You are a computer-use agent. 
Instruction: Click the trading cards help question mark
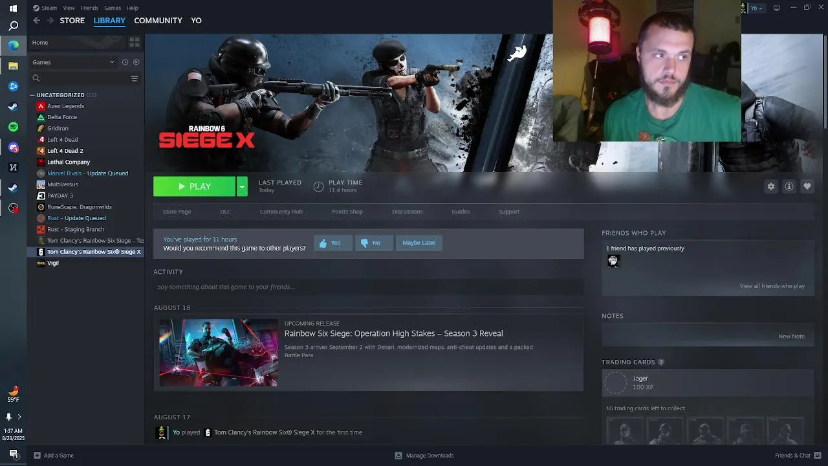pyautogui.click(x=660, y=362)
